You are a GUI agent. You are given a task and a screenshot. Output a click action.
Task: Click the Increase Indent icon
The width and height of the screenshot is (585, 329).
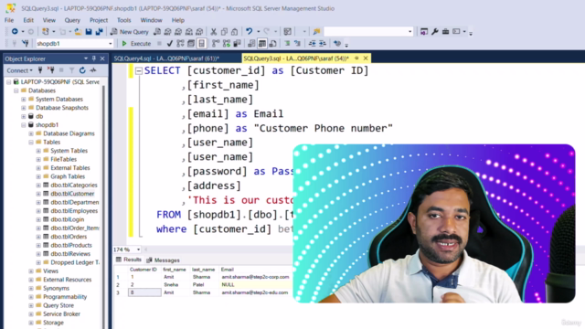click(323, 44)
